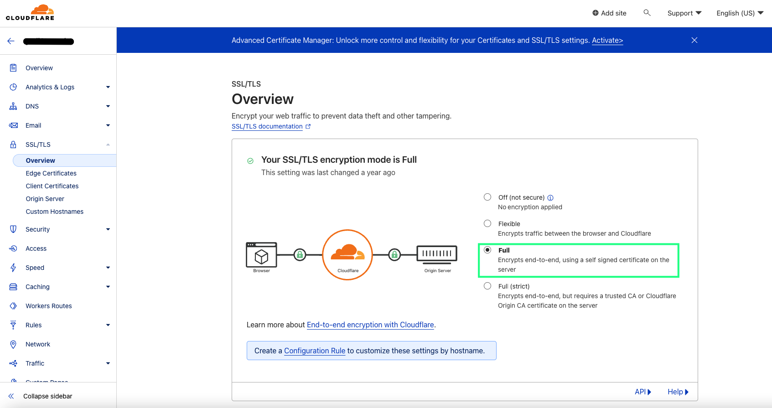Select the Flexible encryption mode
Image resolution: width=772 pixels, height=408 pixels.
(x=487, y=223)
